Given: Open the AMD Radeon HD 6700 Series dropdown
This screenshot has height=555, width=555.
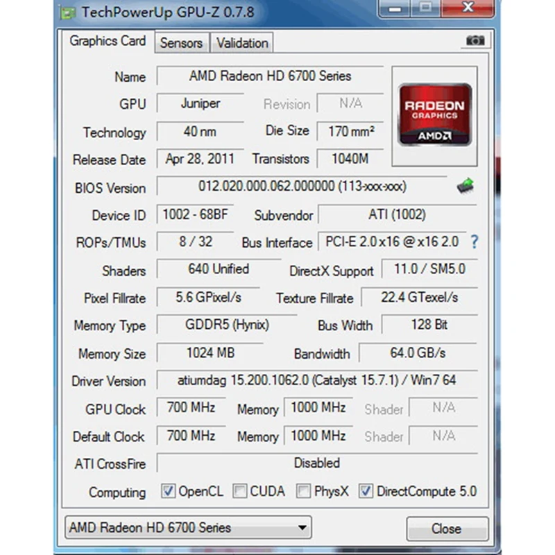Looking at the screenshot, I should (x=188, y=527).
